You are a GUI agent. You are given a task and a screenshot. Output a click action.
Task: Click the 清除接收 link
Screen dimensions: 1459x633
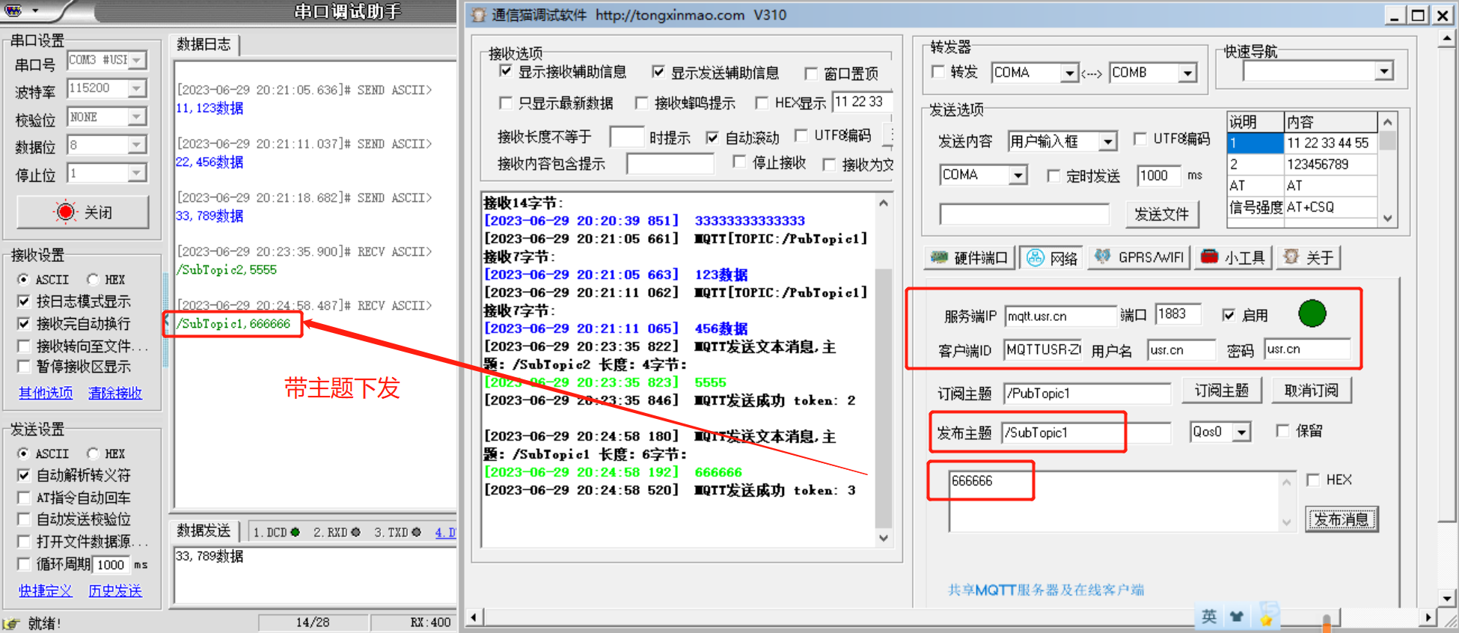tap(114, 393)
